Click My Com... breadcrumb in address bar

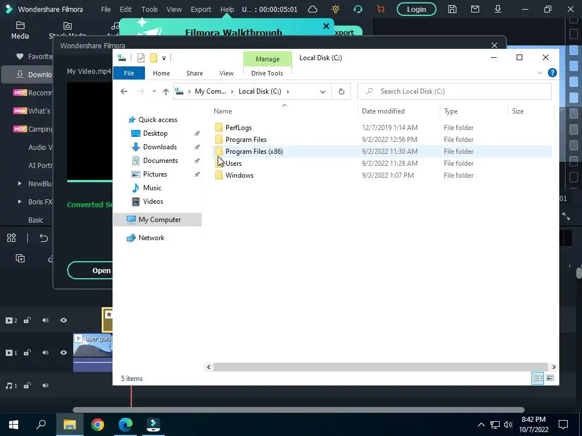point(210,91)
